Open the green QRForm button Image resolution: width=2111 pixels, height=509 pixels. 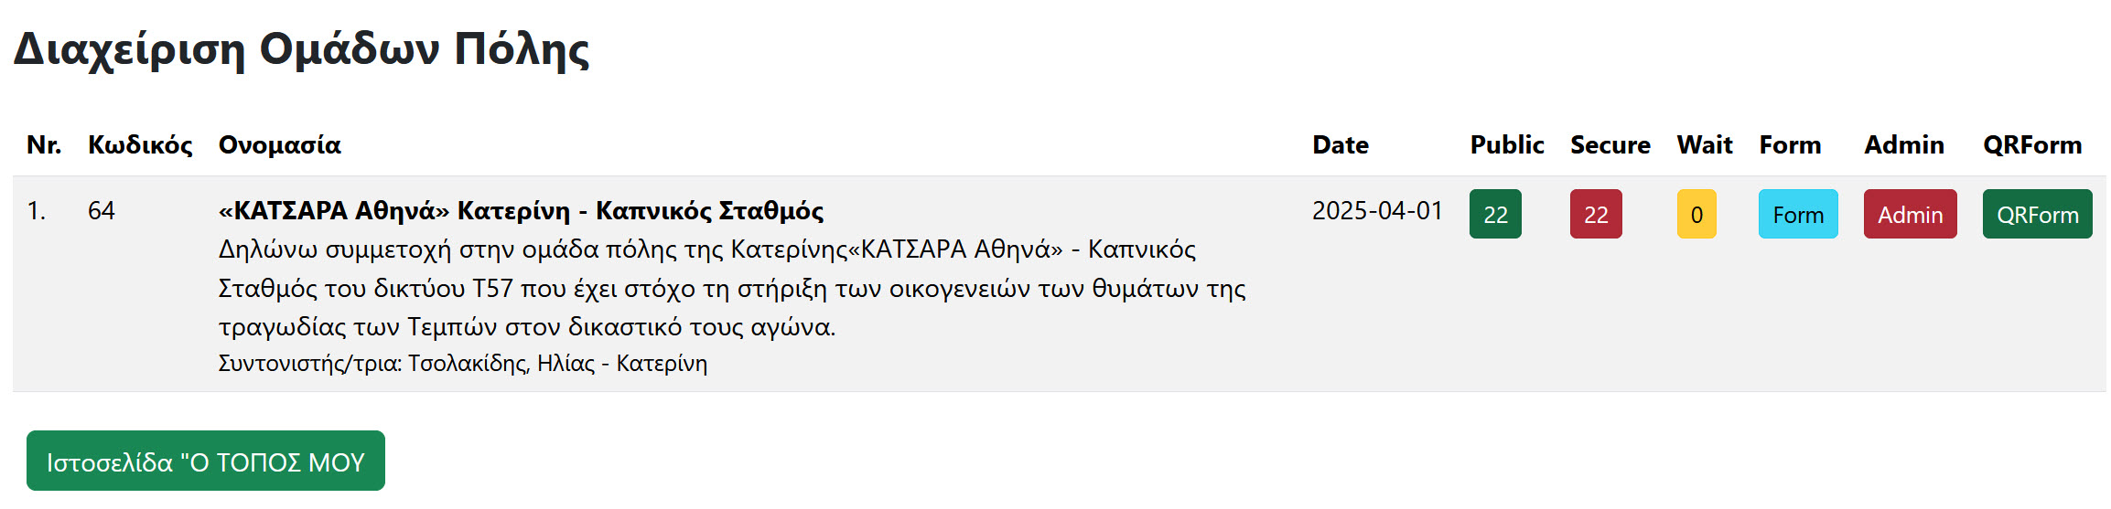click(2037, 214)
